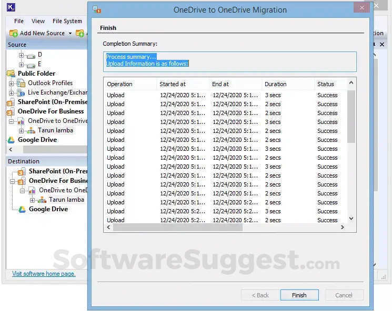Open the File System menu

[x=67, y=21]
